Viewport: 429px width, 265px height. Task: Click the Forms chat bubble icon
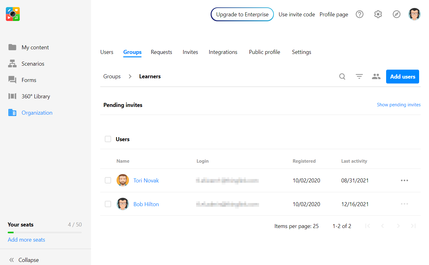point(12,80)
